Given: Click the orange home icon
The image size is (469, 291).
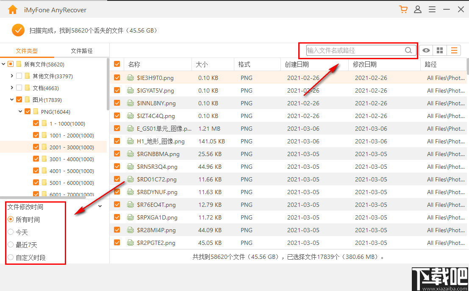Looking at the screenshot, I should tap(12, 9).
